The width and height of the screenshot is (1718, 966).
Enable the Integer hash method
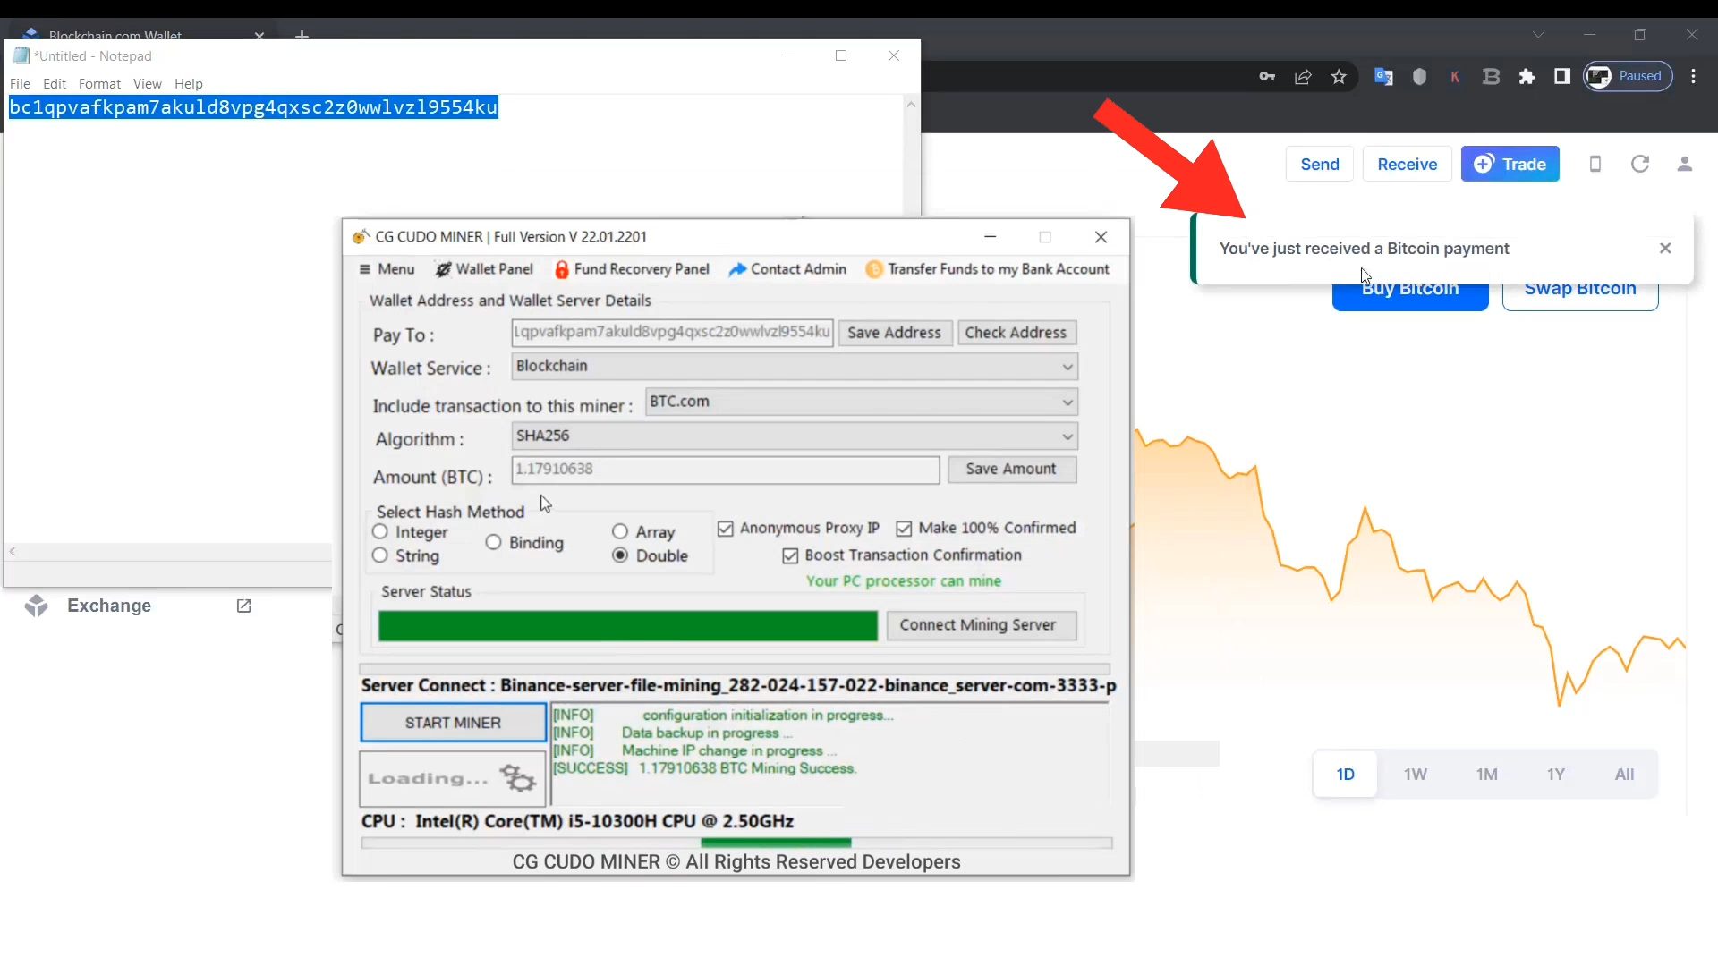[x=378, y=531]
